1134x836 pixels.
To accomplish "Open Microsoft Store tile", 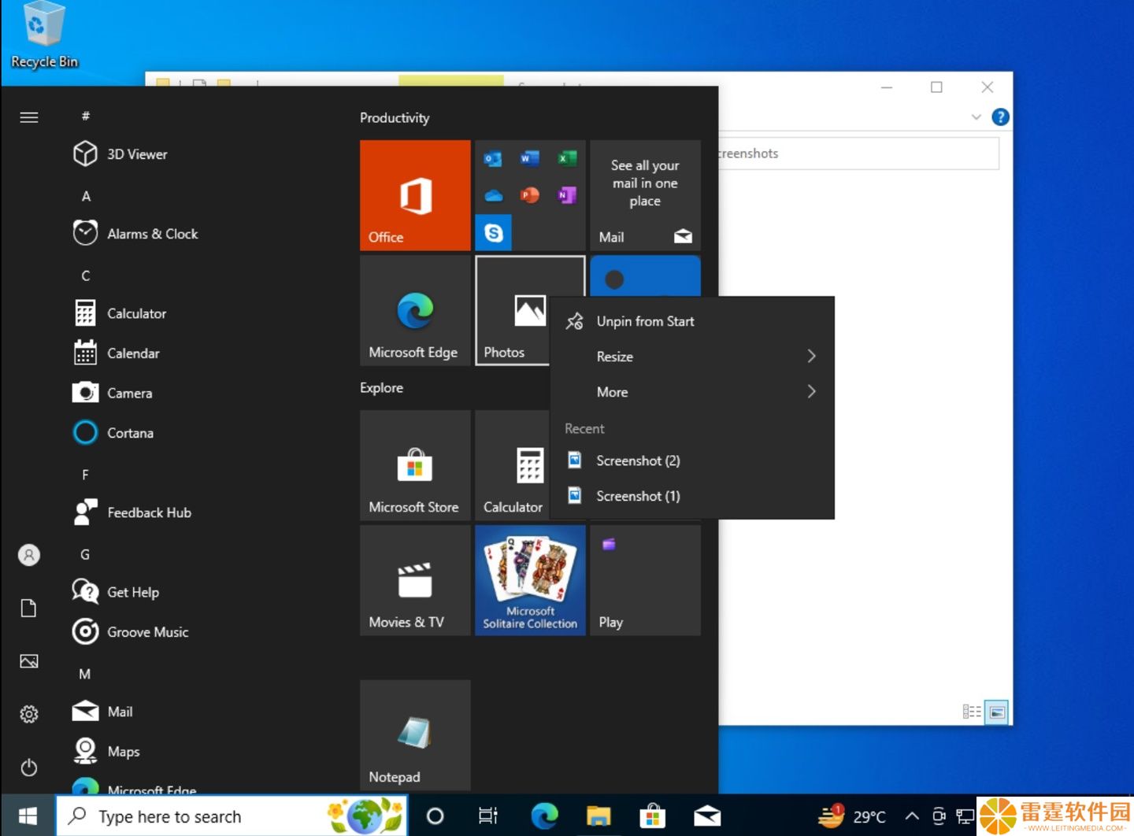I will point(415,465).
